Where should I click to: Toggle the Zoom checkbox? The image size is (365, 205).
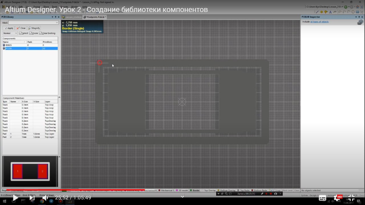coord(31,33)
